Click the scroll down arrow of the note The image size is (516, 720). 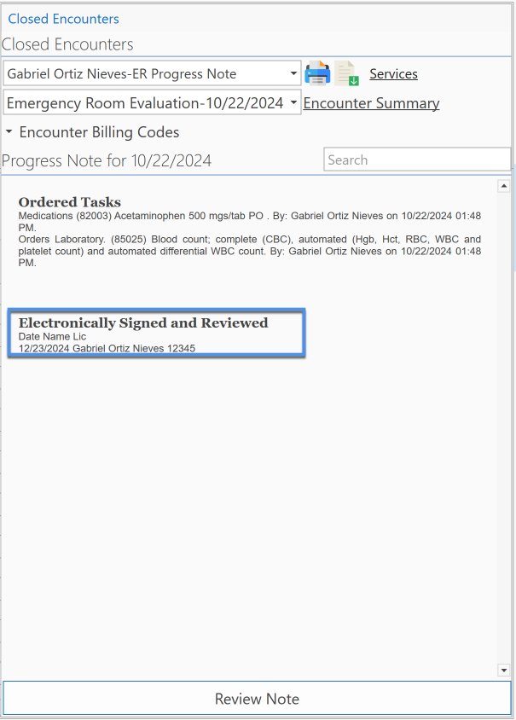(x=503, y=671)
